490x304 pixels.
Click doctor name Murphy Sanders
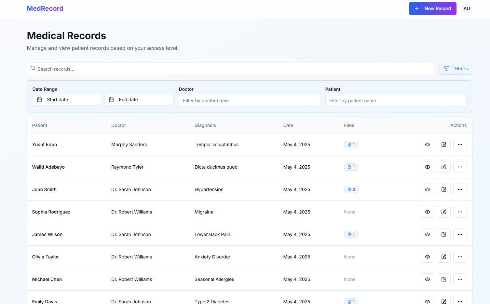tap(129, 145)
